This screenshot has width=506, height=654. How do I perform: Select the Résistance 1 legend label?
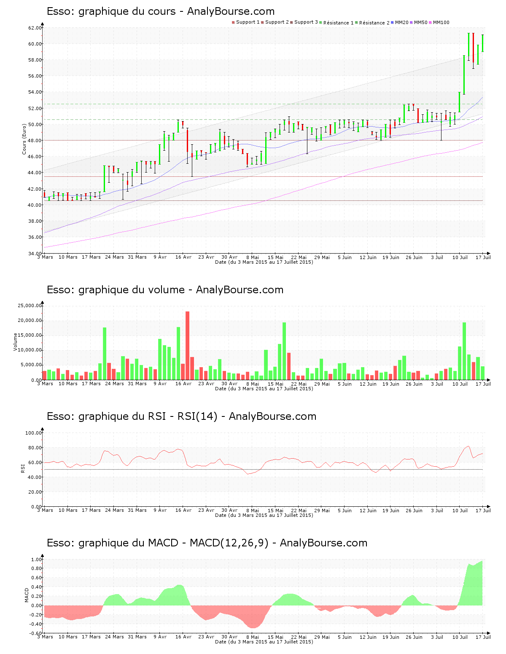coord(339,22)
